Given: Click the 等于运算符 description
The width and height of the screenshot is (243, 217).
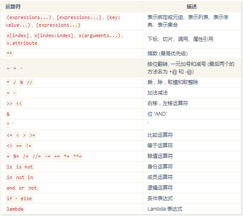Looking at the screenshot, I should point(160,146).
